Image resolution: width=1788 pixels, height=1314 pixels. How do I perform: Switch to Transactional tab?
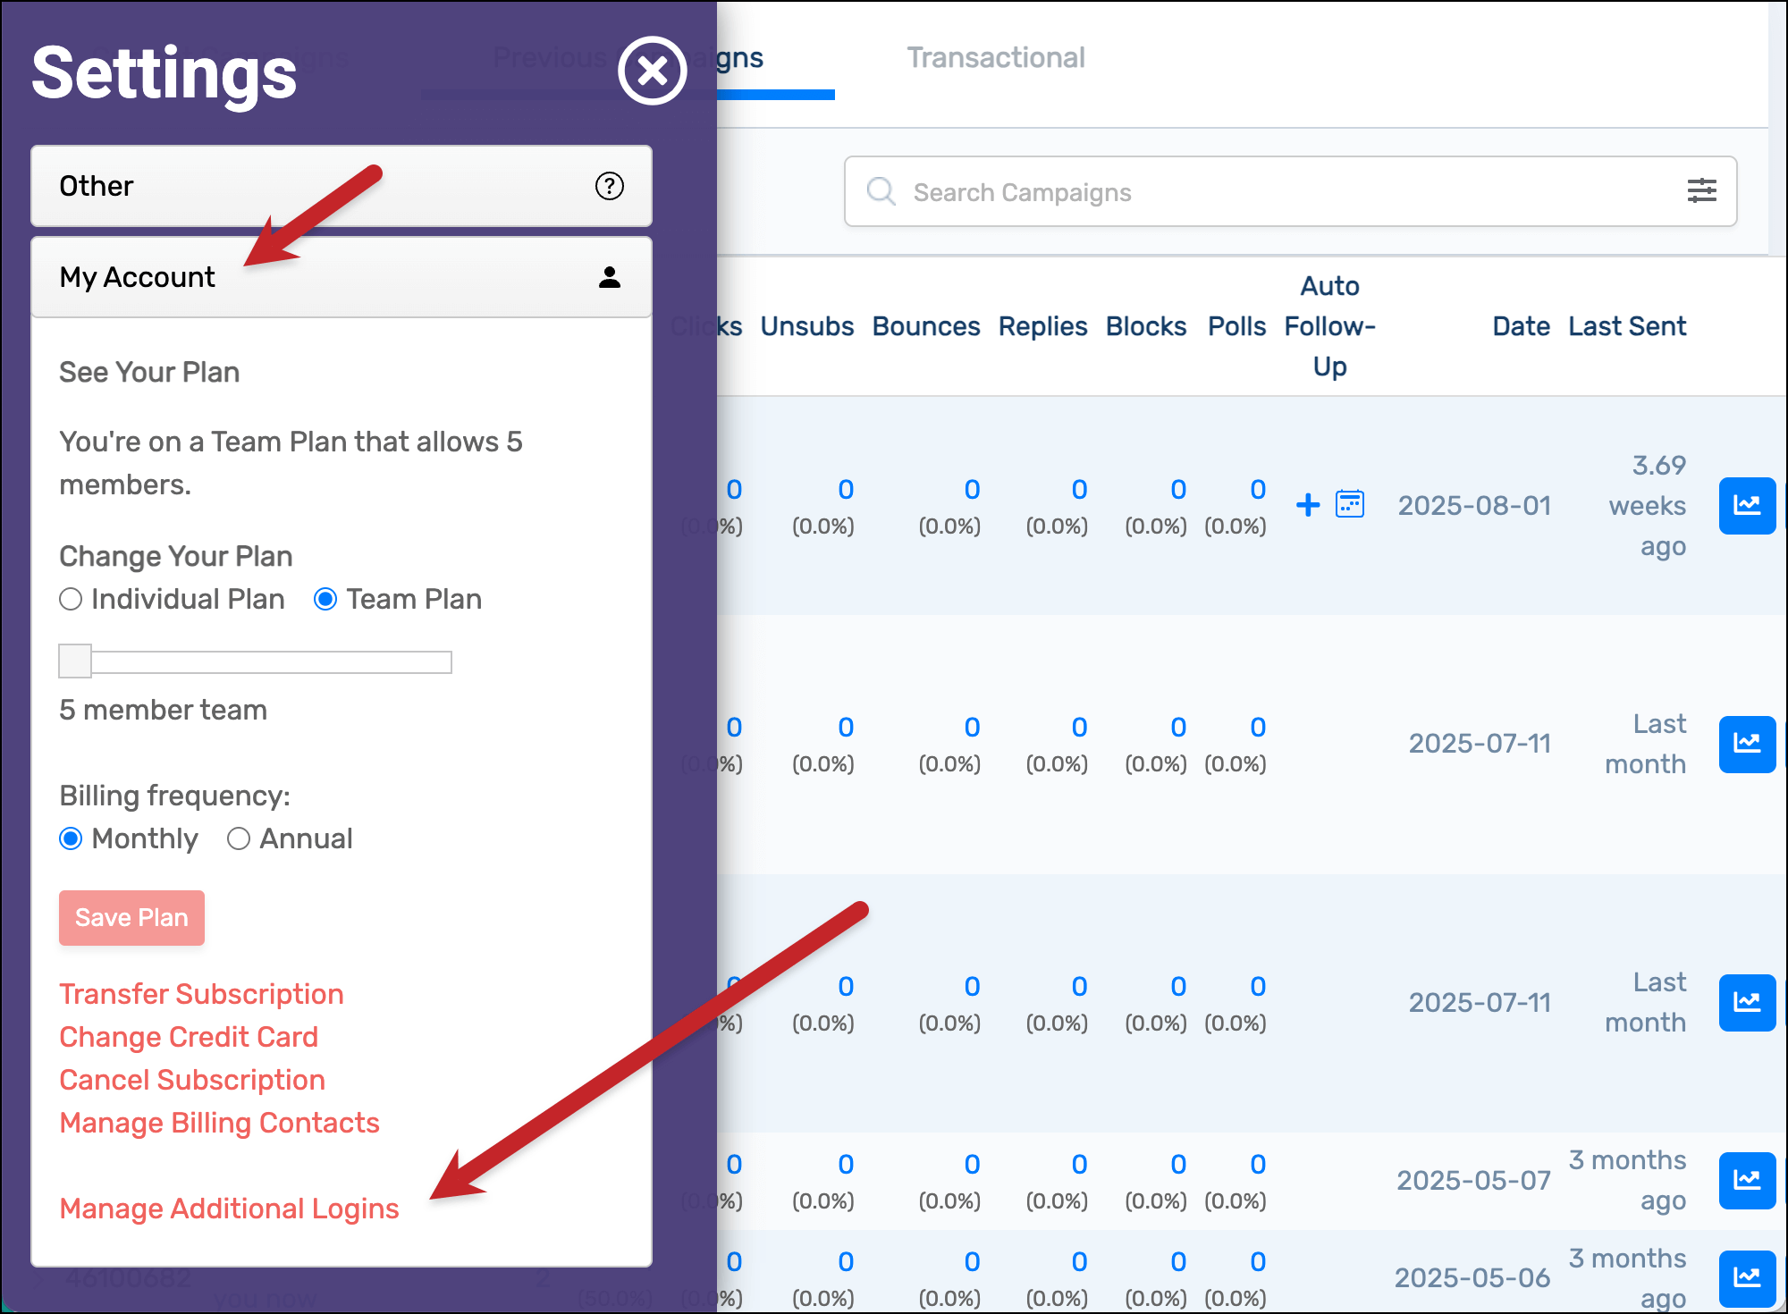[995, 58]
